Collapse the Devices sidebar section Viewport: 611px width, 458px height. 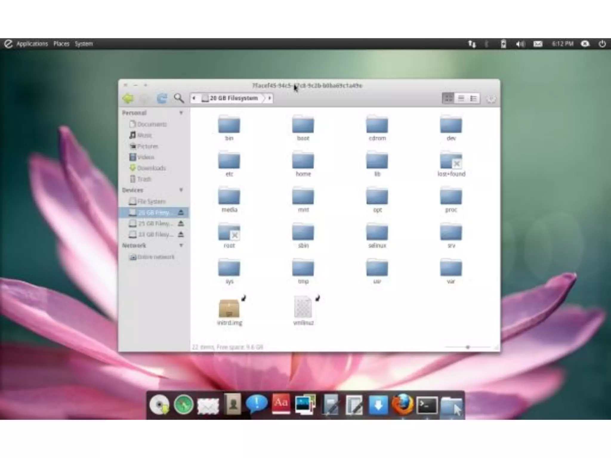pyautogui.click(x=181, y=190)
